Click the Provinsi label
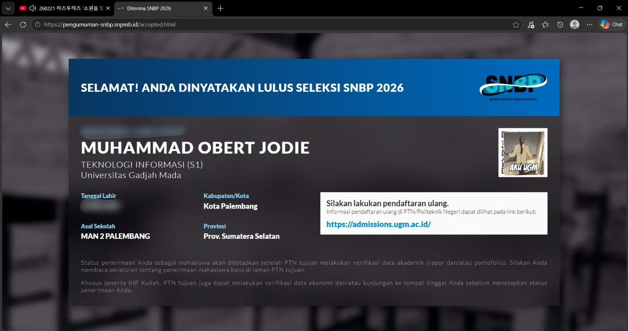This screenshot has width=628, height=331. (x=215, y=226)
